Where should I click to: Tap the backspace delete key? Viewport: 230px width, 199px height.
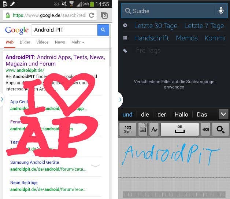click(x=205, y=130)
